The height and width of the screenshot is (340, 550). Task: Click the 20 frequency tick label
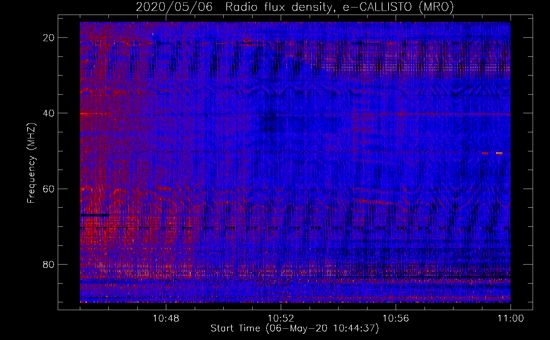coord(49,38)
